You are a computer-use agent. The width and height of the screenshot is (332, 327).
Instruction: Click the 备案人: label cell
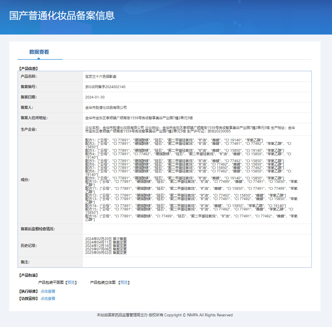50,107
